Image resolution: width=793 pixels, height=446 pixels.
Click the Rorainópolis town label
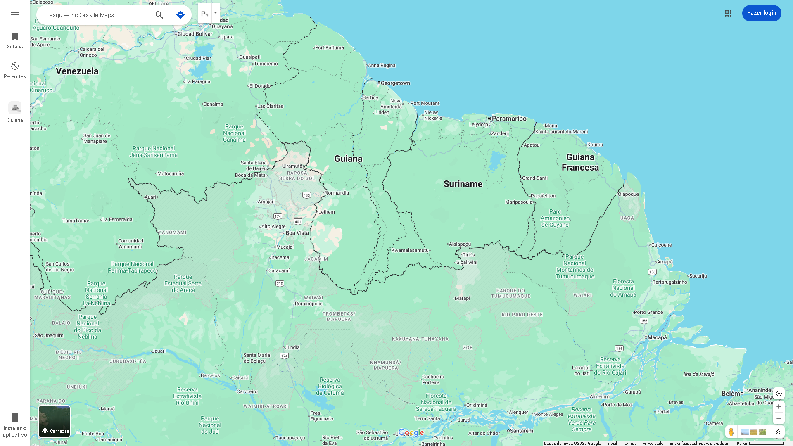[x=308, y=304]
